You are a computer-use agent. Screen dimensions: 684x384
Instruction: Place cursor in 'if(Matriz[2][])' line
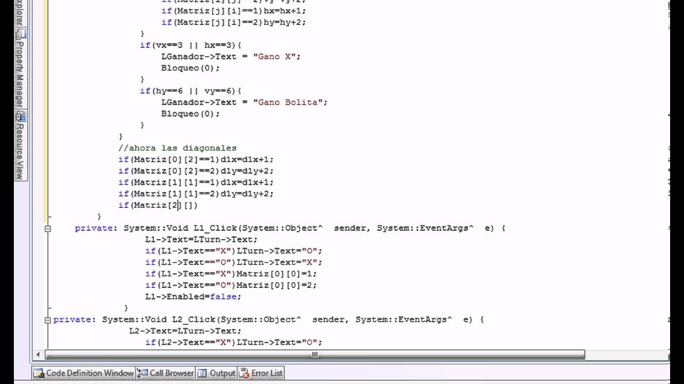[x=158, y=205]
